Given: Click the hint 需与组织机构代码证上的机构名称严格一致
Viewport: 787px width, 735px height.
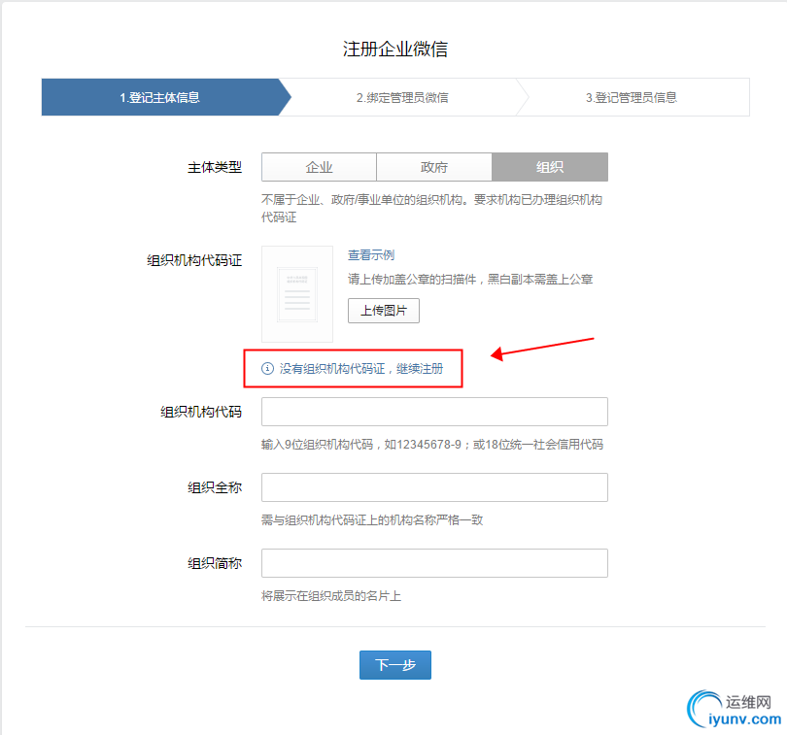Looking at the screenshot, I should pyautogui.click(x=372, y=520).
